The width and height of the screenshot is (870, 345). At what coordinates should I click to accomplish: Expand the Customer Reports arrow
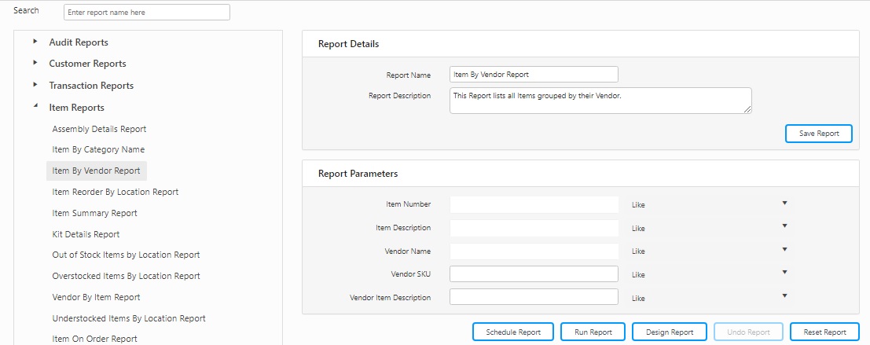pos(35,63)
